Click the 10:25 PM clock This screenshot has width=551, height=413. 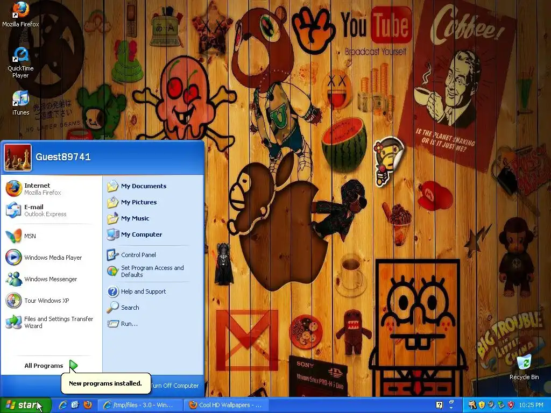[531, 405]
